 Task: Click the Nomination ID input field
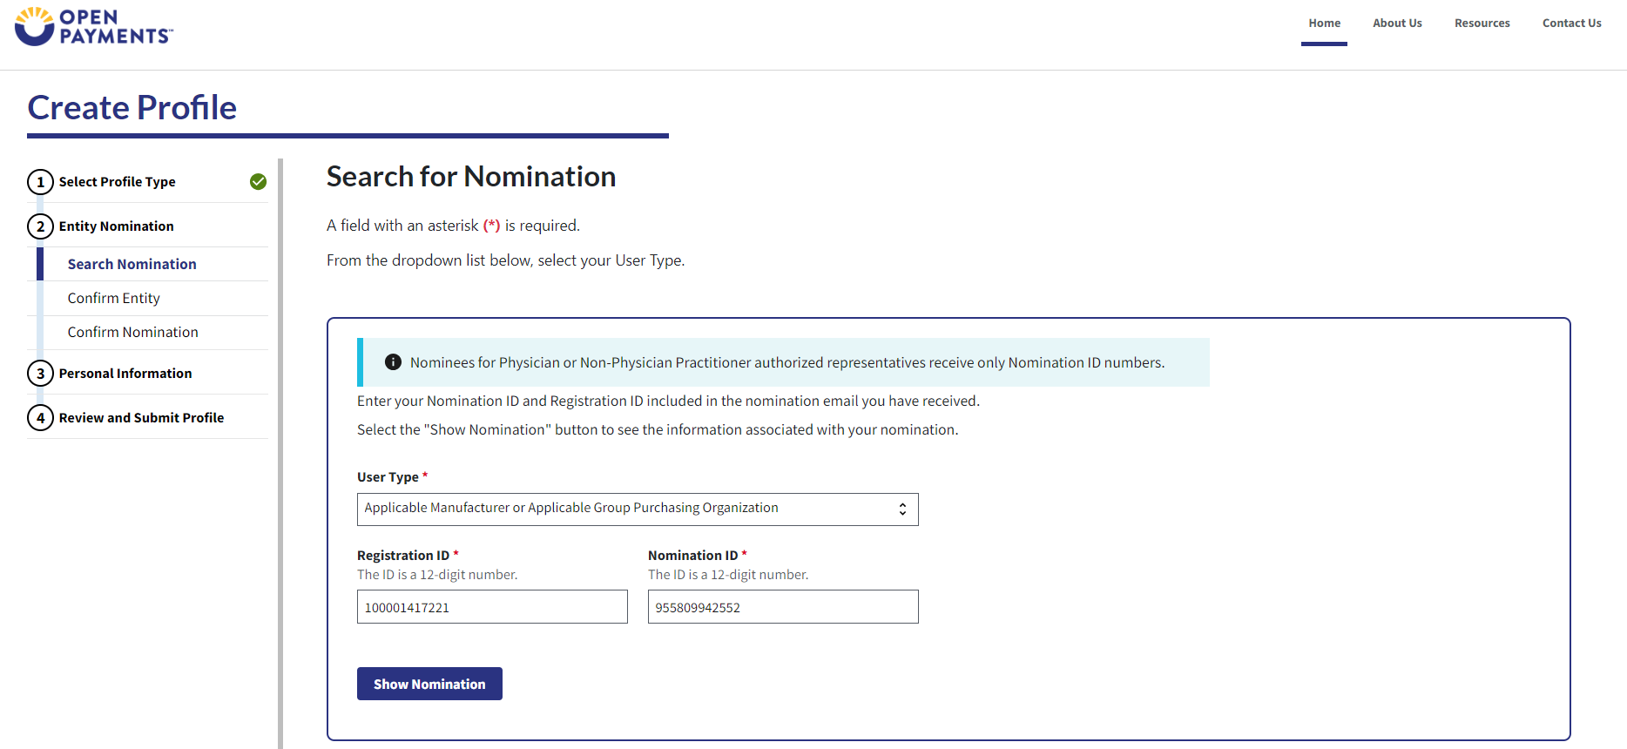783,607
